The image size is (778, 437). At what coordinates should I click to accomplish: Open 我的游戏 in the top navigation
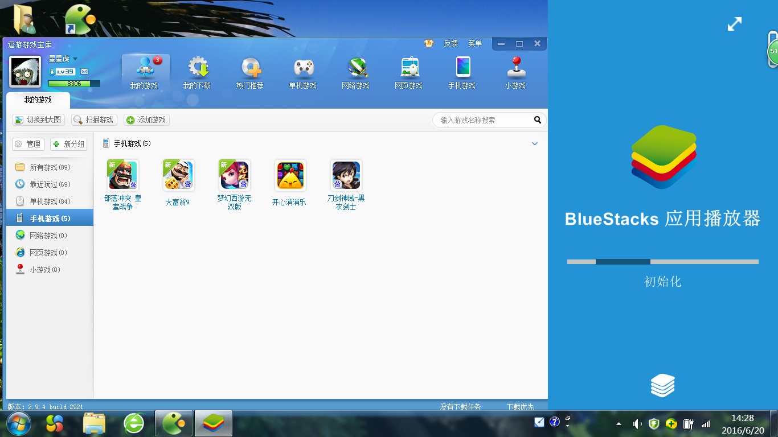[145, 72]
